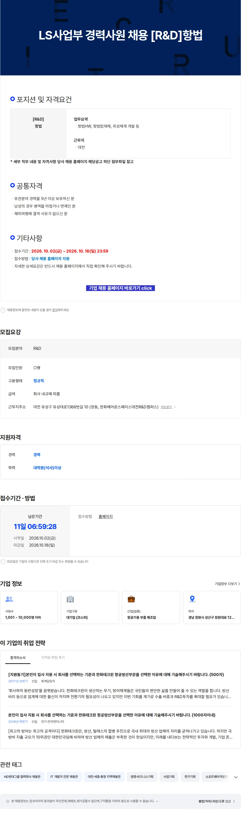Click the info icon beside 채용정보 notice
The width and height of the screenshot is (241, 814).
(x=3, y=310)
